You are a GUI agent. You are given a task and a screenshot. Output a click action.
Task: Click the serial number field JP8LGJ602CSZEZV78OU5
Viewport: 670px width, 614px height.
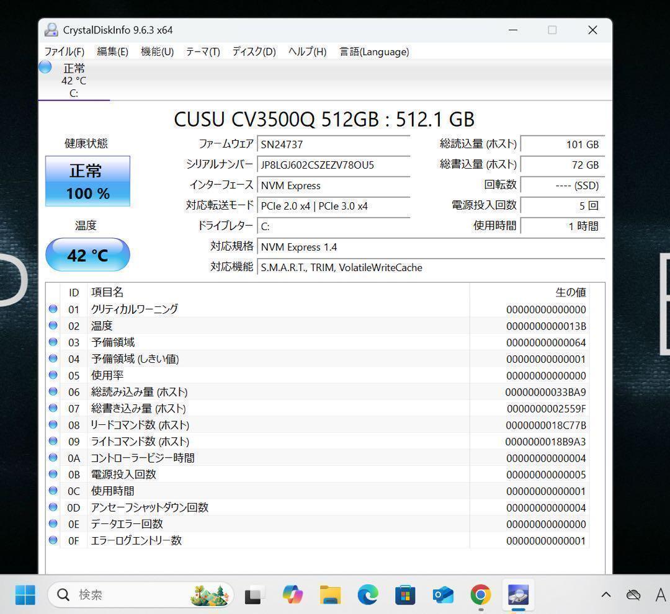[x=333, y=164]
